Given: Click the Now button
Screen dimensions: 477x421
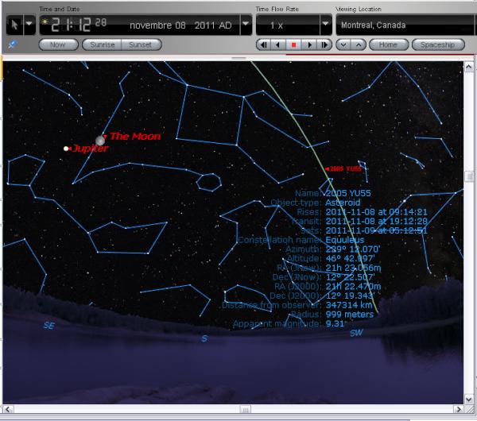Looking at the screenshot, I should [58, 45].
